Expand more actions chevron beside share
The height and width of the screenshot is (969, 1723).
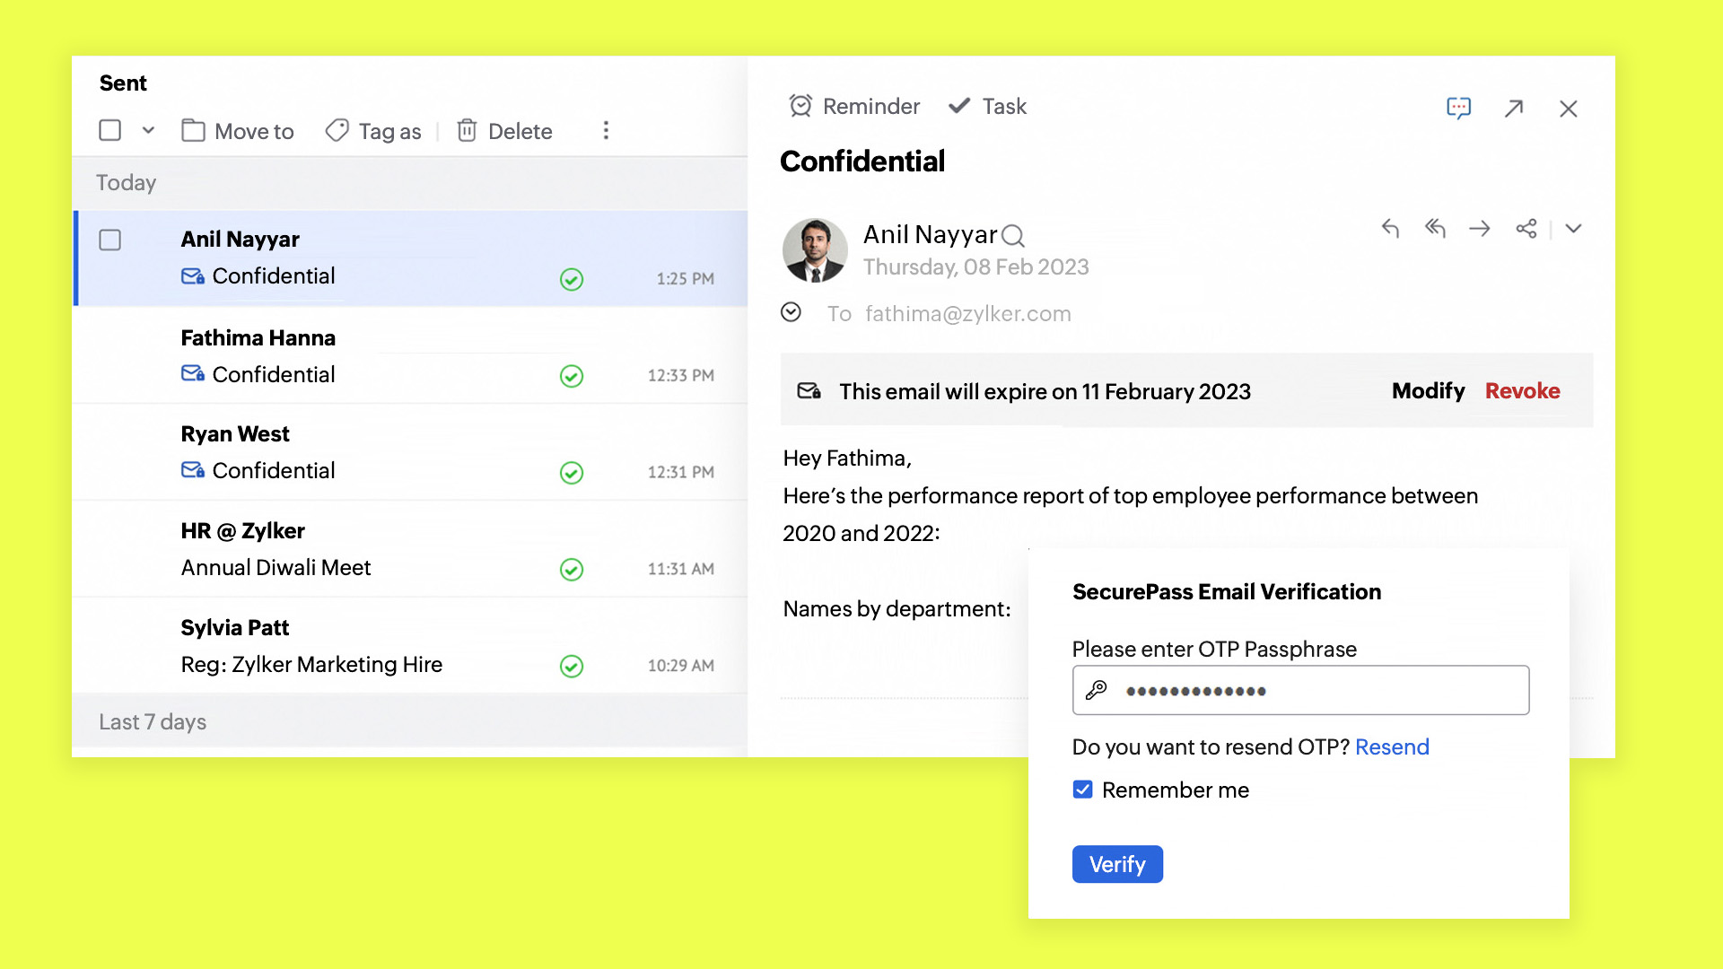[1573, 229]
